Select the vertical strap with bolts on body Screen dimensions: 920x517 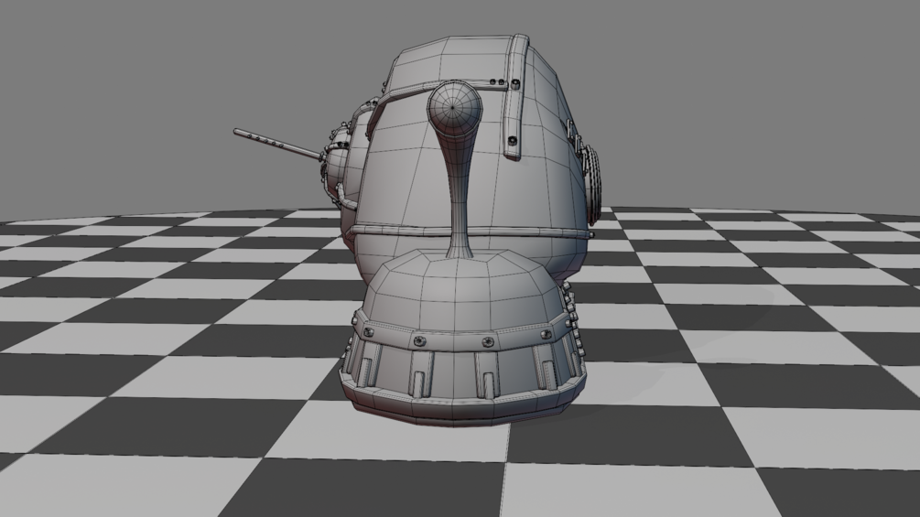point(515,97)
